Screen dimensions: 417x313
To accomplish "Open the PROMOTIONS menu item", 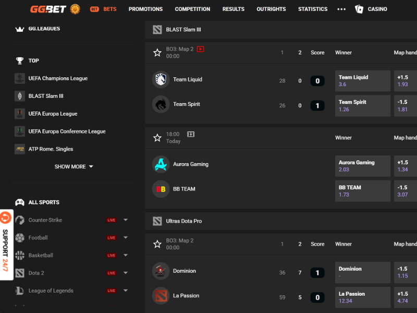I will [x=145, y=9].
